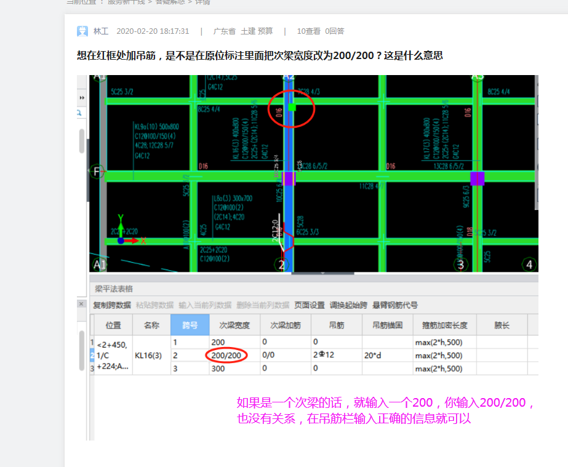Close the panel with the X icon left of the table
568x467 pixels.
(81, 304)
